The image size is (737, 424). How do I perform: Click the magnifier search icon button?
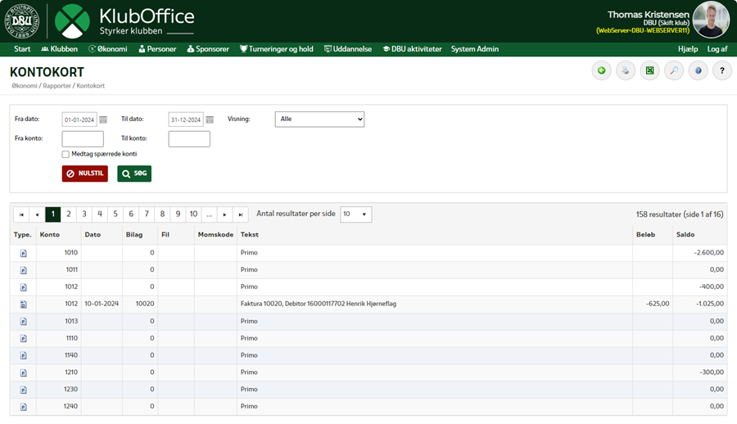(674, 71)
